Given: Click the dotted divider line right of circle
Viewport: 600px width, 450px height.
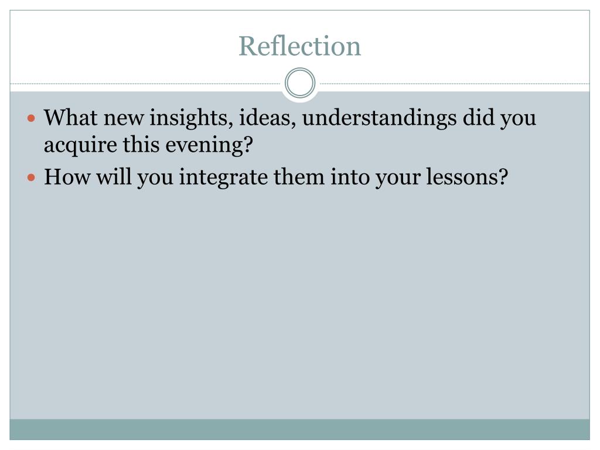Looking at the screenshot, I should coord(455,83).
